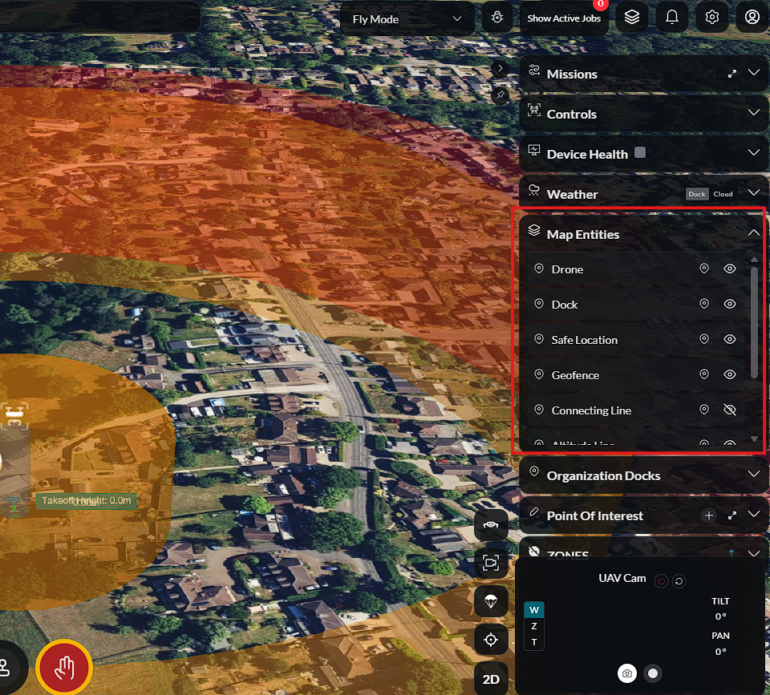Select Z camera lens mode
770x695 pixels.
click(x=534, y=626)
